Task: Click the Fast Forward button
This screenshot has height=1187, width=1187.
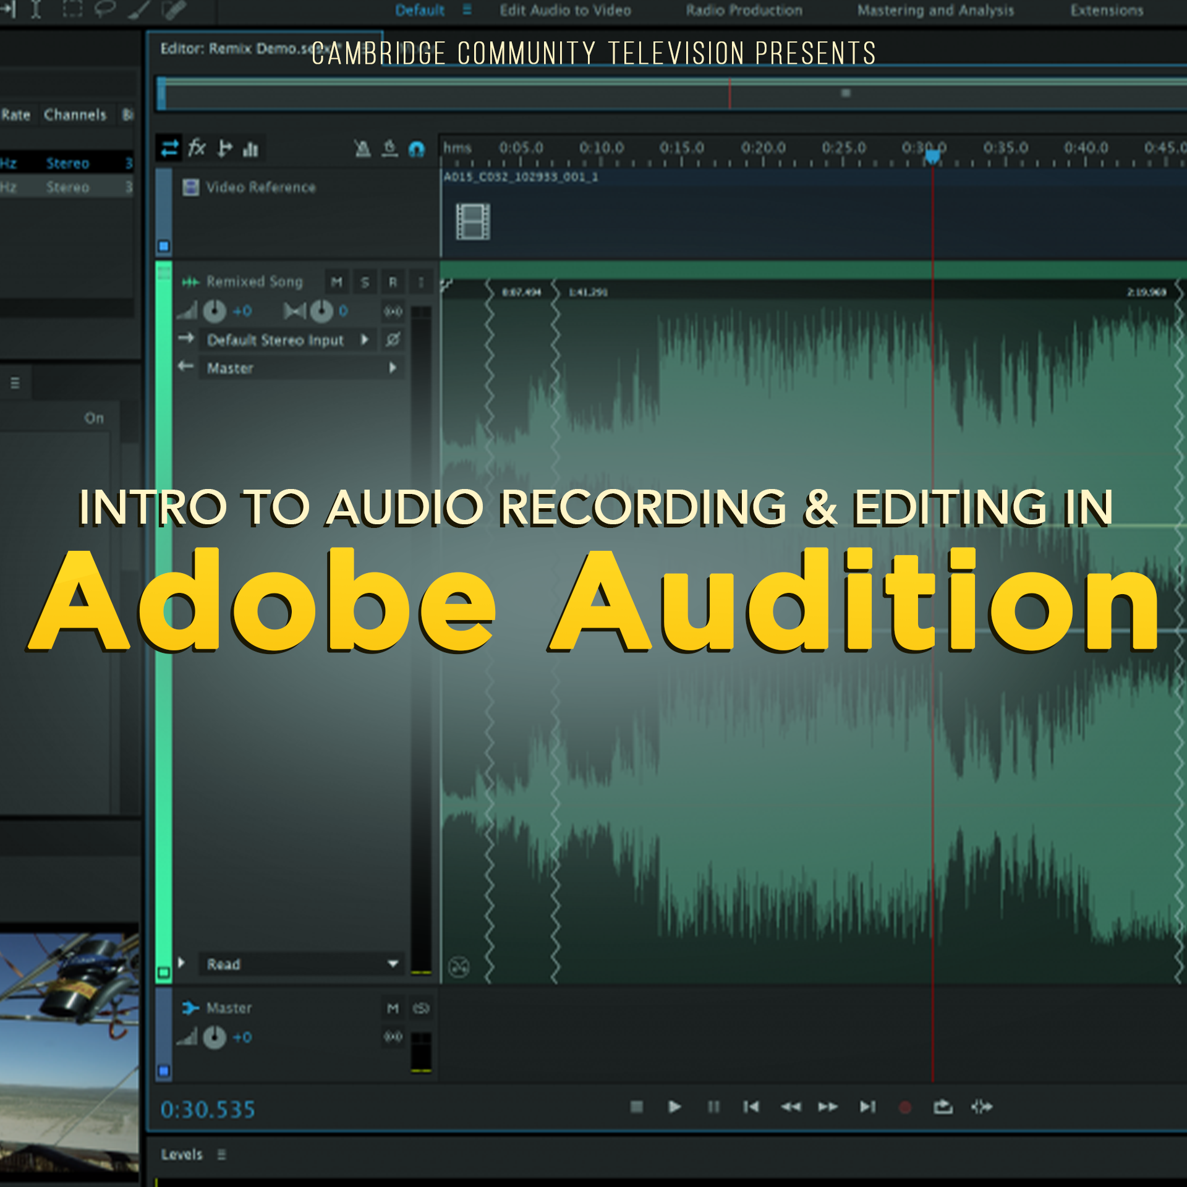Action: pos(828,1107)
